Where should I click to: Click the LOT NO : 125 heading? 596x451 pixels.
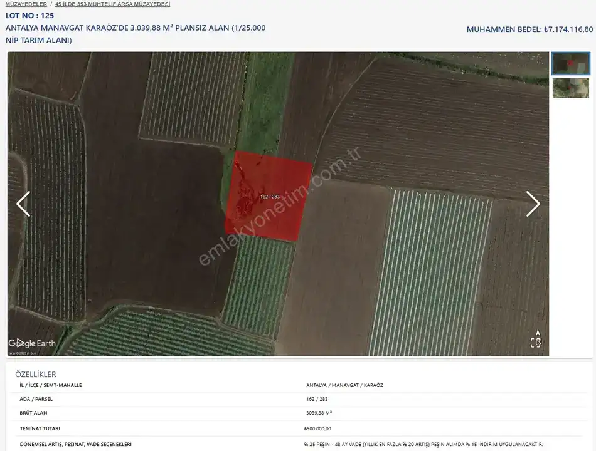point(29,16)
